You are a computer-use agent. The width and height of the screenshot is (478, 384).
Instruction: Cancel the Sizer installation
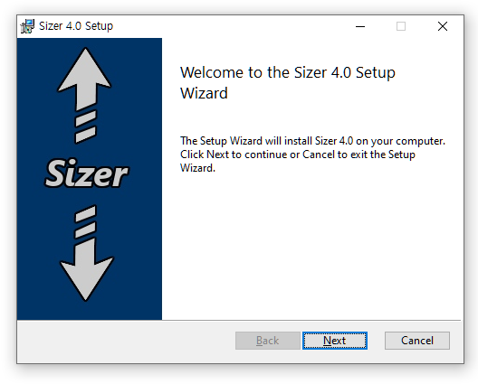[417, 341]
